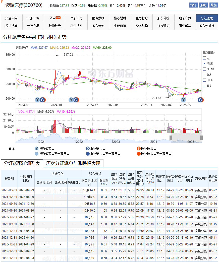219x262 pixels.
Task: Open the 股东大会 tab
Action: click(x=98, y=26)
